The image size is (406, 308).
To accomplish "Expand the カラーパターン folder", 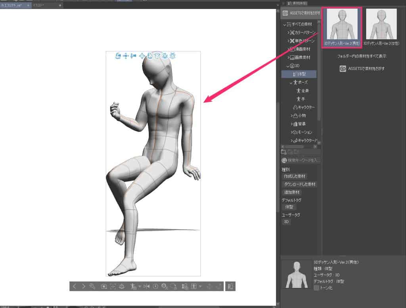I will coord(289,33).
